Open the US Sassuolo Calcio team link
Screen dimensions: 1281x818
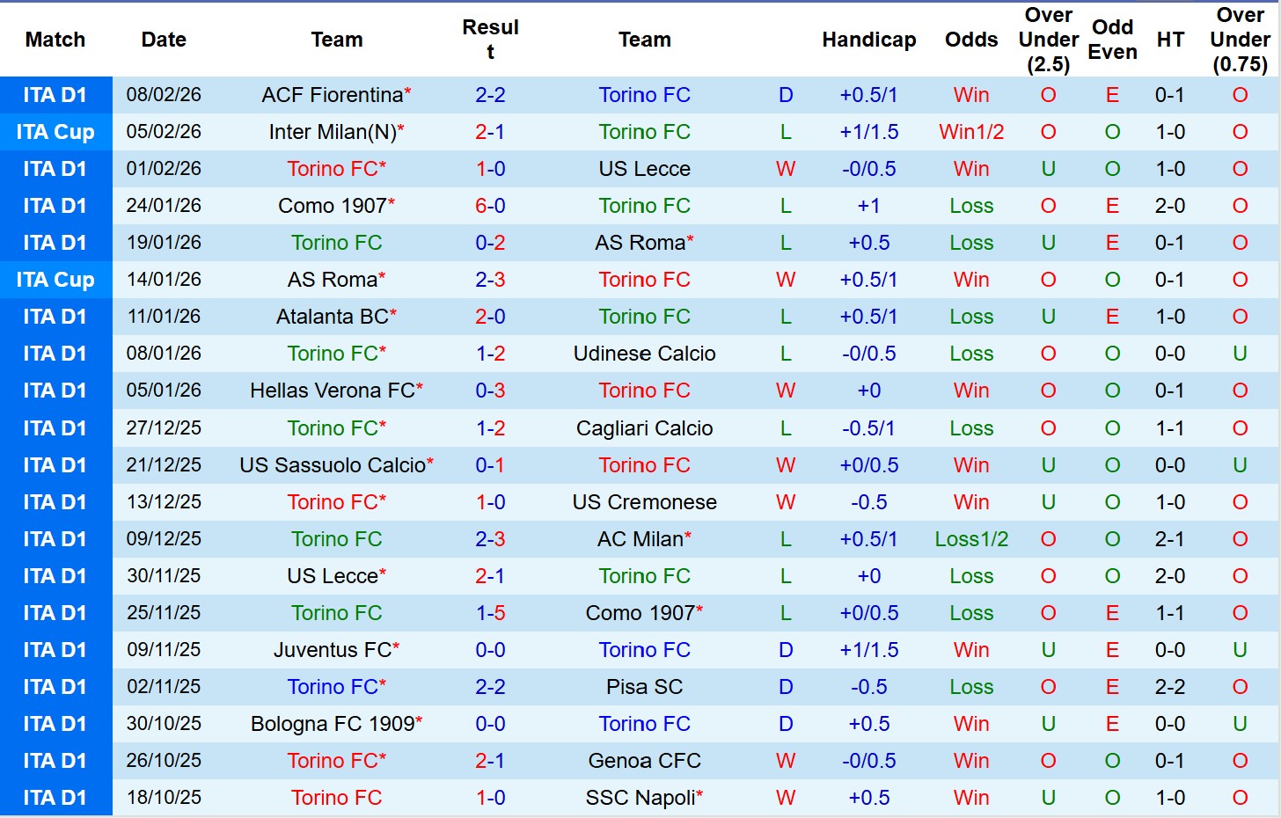click(x=333, y=465)
